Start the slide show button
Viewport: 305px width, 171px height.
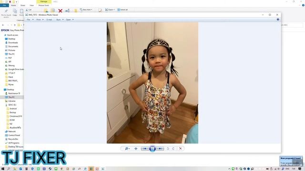(x=152, y=149)
